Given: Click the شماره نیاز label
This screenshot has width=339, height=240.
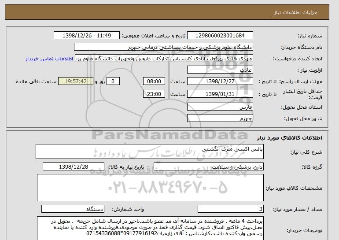Looking at the screenshot, I should [310, 36].
